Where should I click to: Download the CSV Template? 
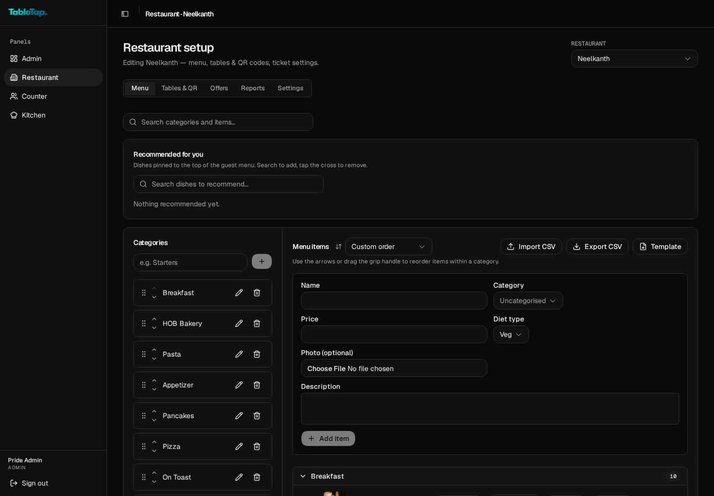660,247
